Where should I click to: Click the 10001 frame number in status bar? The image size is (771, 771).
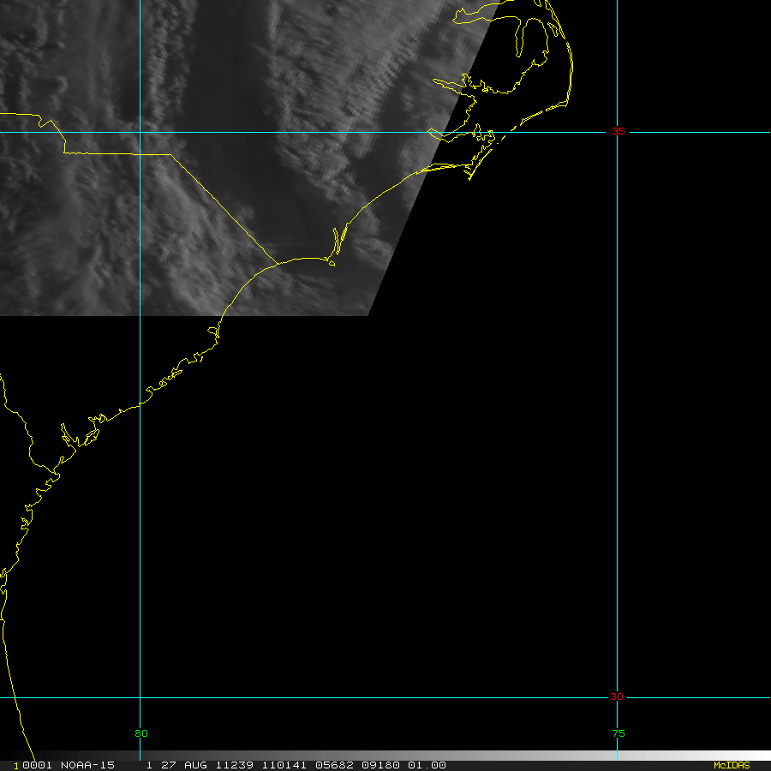point(31,765)
